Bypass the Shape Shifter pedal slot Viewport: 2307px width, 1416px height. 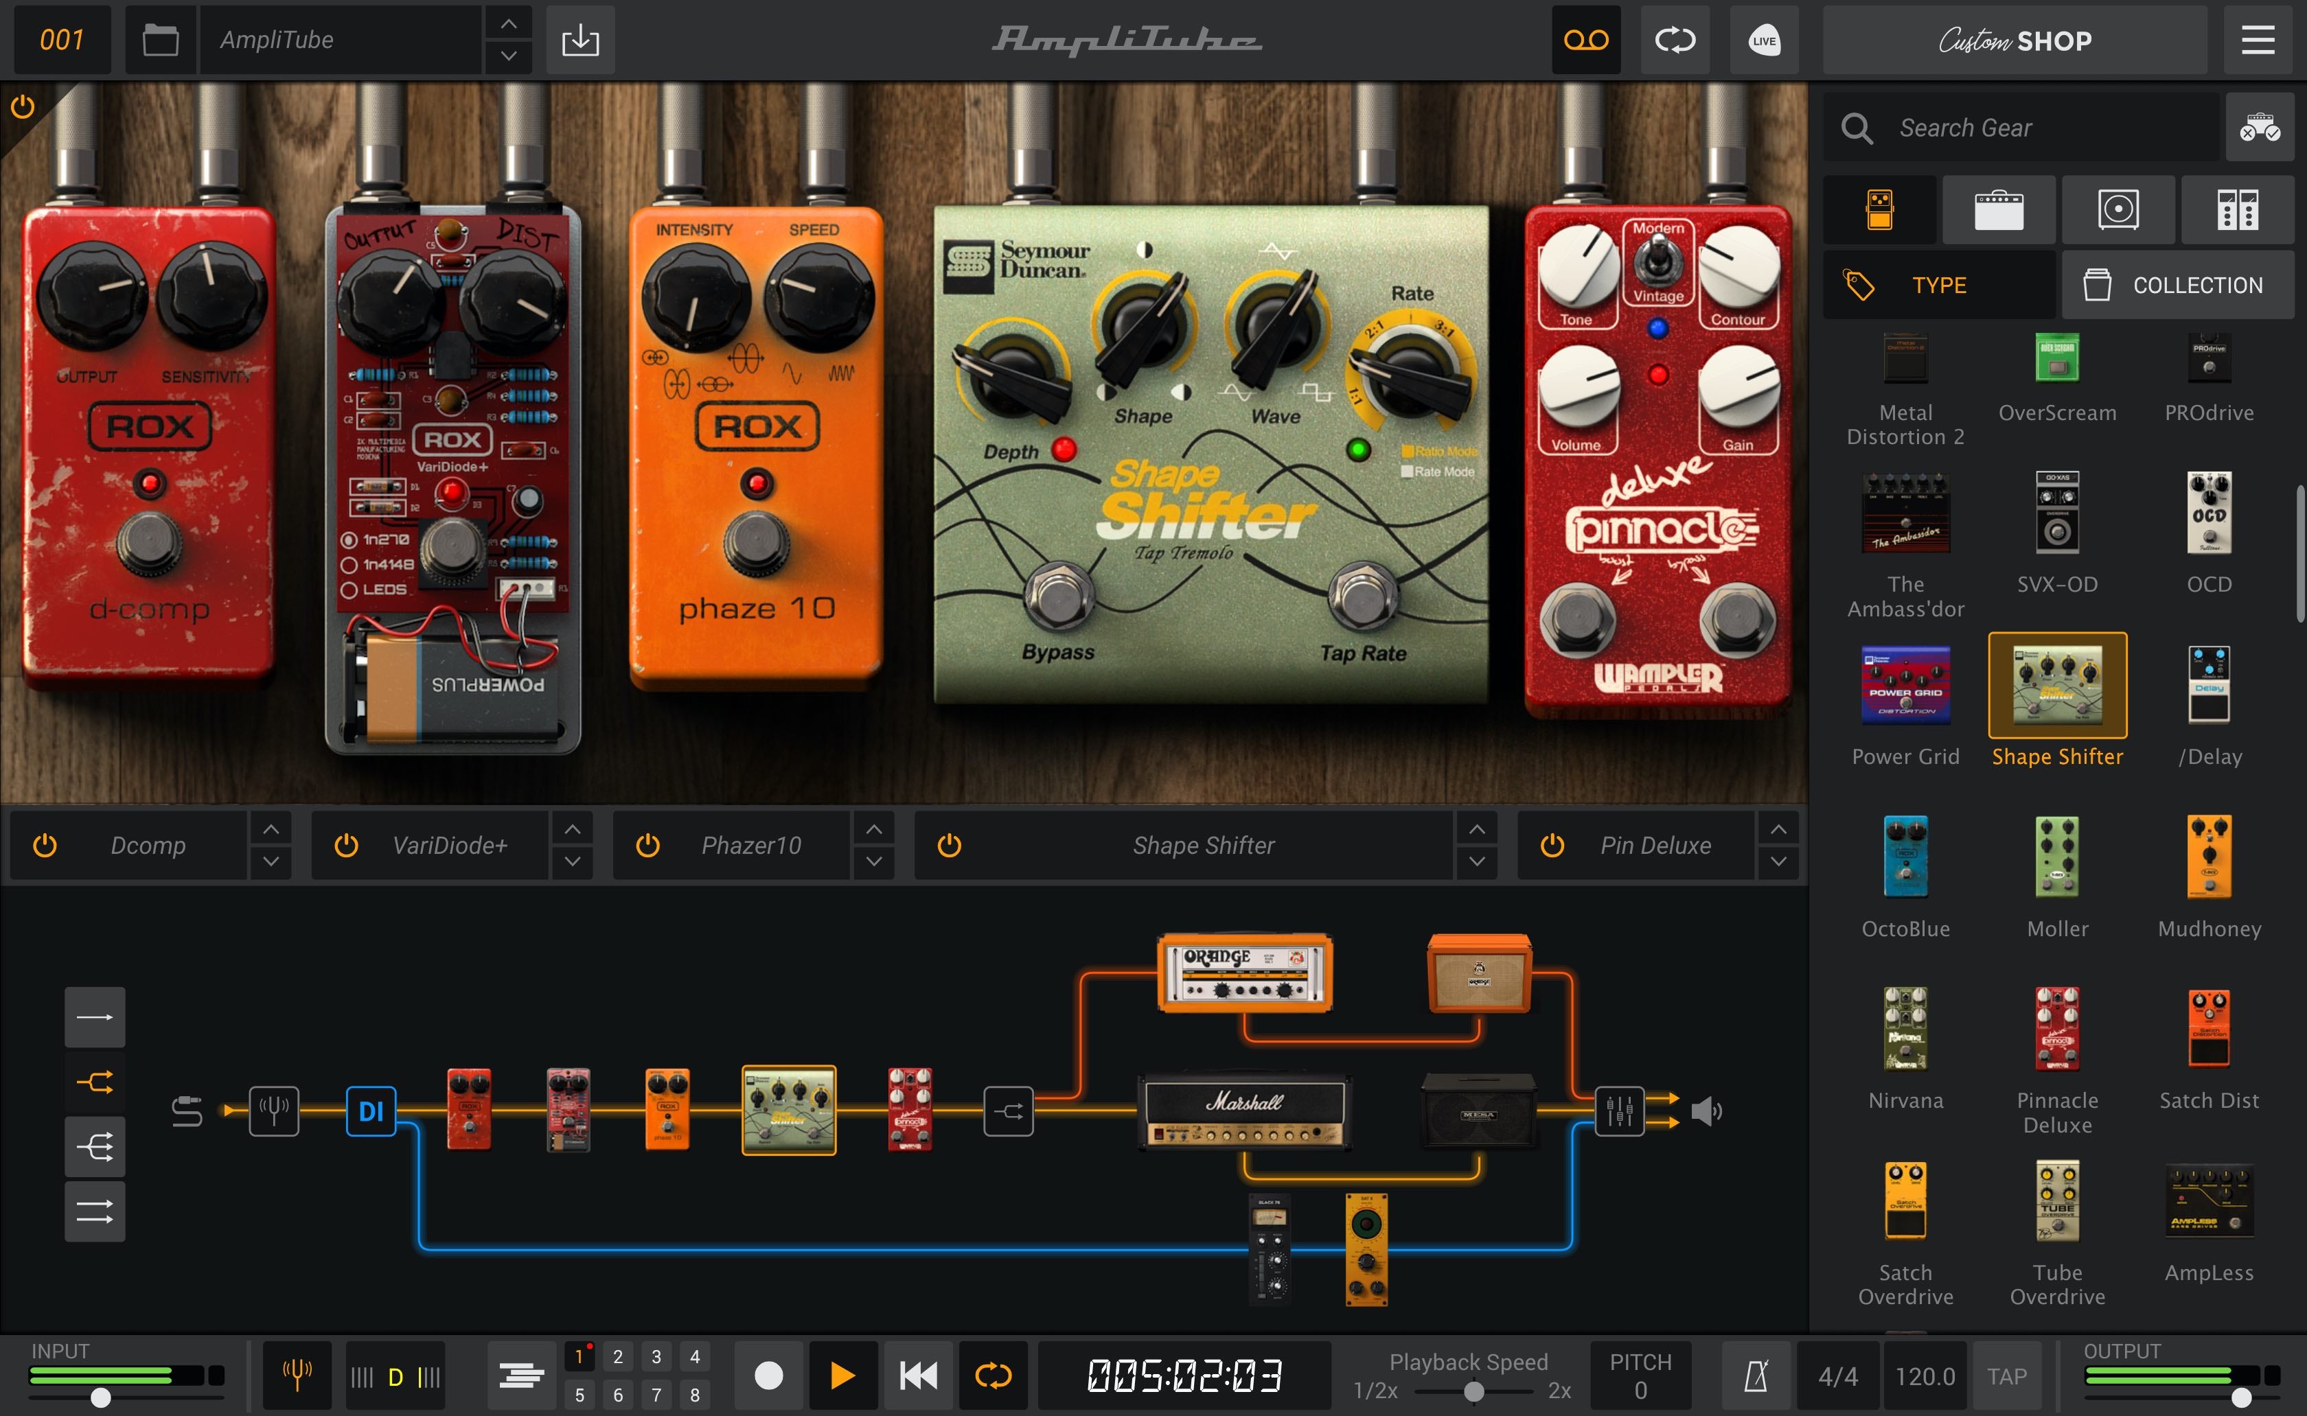(x=950, y=845)
